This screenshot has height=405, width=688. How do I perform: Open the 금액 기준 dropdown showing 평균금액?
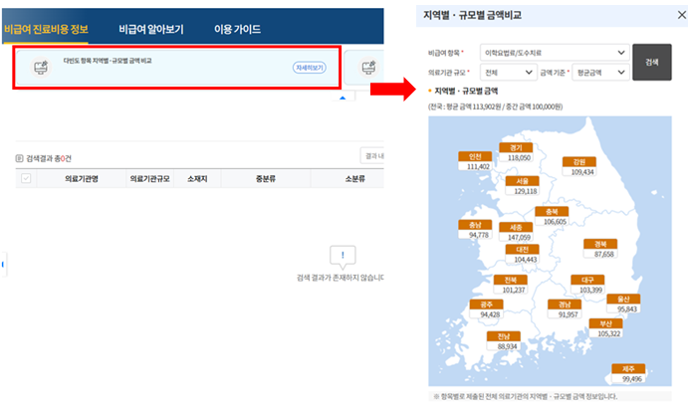click(x=600, y=73)
